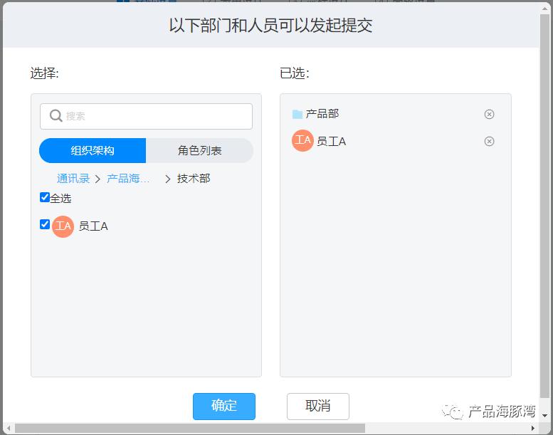This screenshot has height=435, width=553.
Task: Click 技术部 in the breadcrumb
Action: point(194,179)
